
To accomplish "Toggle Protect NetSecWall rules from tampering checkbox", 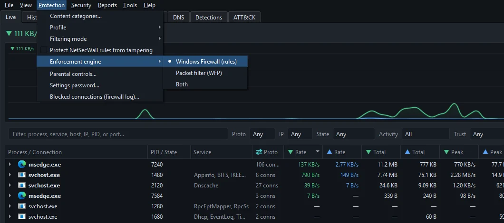I will [x=44, y=50].
